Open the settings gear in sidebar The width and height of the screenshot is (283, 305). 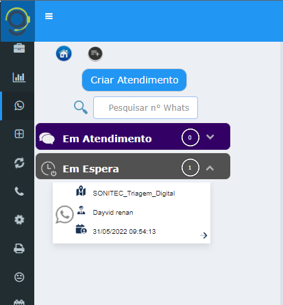tap(19, 220)
